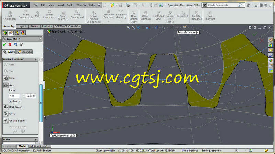Click Insert Components in the toolbar

(25, 15)
